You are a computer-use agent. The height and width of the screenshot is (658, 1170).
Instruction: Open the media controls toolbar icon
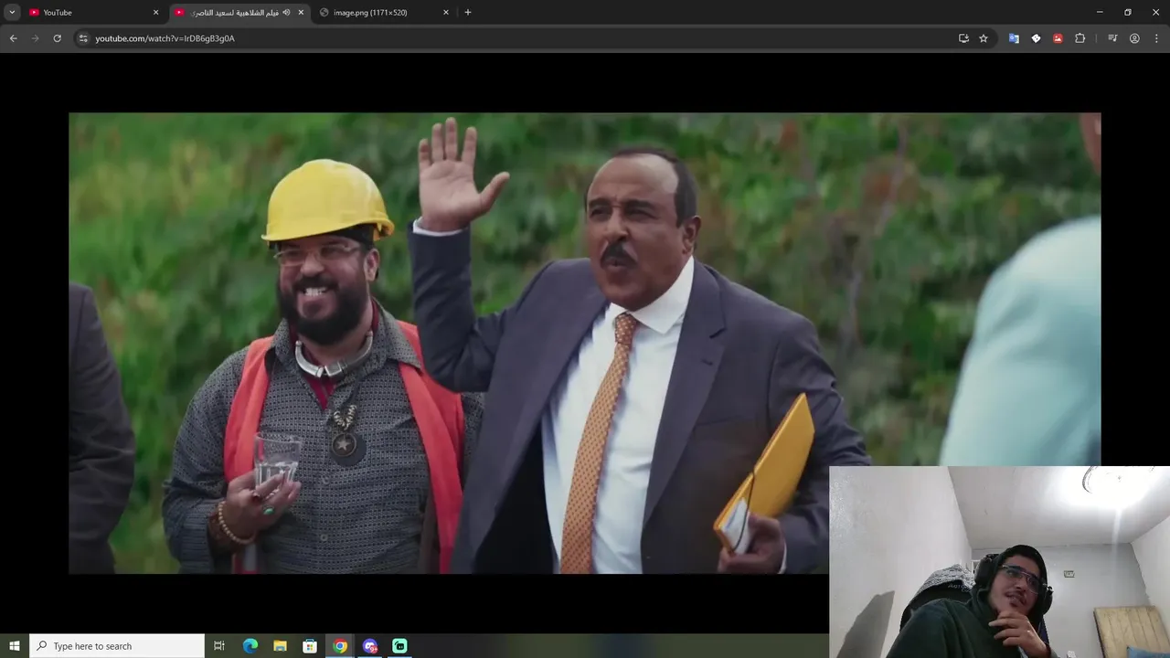(x=1112, y=38)
